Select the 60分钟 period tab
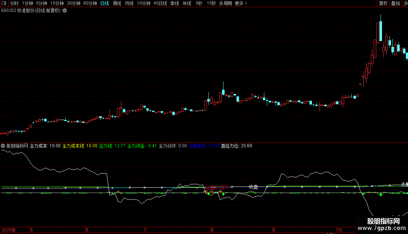408x234 pixels. point(90,3)
